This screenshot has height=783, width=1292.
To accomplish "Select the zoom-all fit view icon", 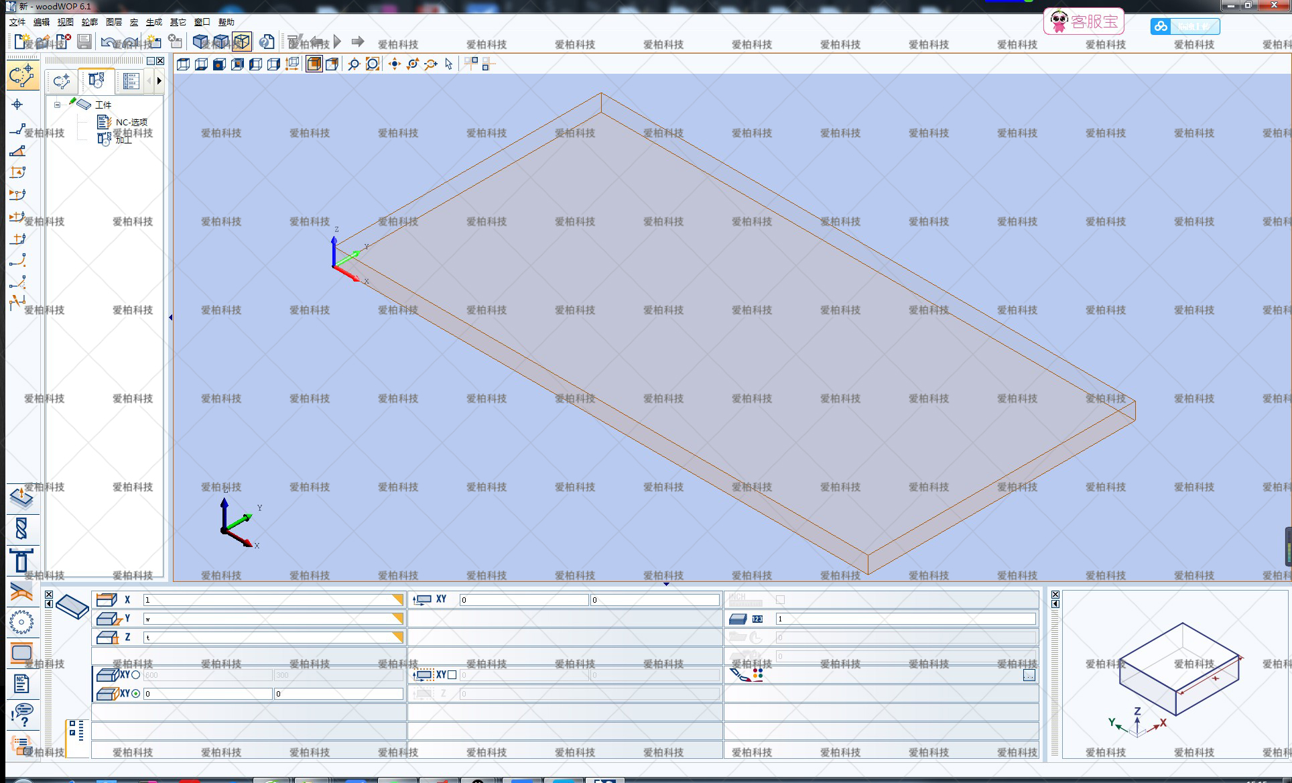I will (x=373, y=64).
